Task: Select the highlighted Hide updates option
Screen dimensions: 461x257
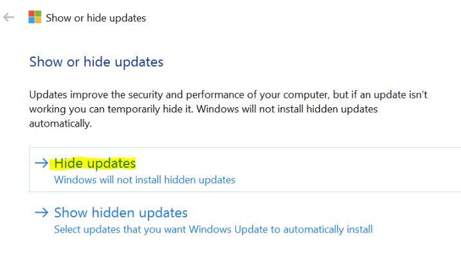Action: (95, 163)
